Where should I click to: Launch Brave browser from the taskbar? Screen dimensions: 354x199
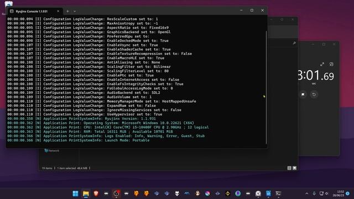point(96,193)
